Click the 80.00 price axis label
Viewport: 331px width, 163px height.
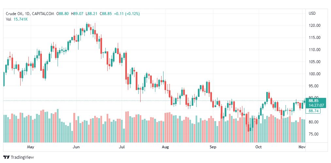(x=313, y=122)
